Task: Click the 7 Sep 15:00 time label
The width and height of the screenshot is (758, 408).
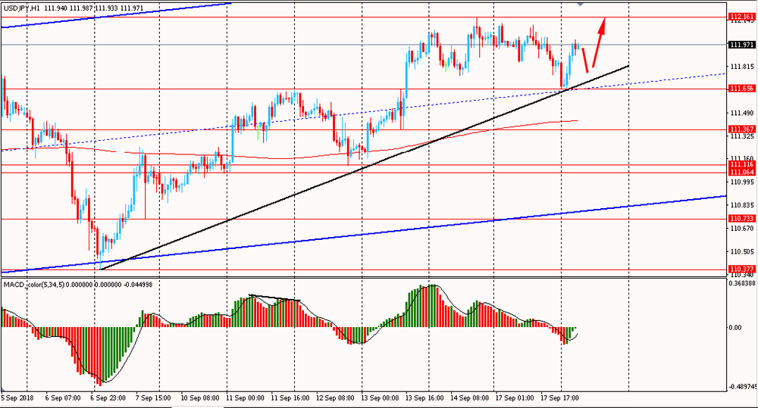Action: click(x=153, y=398)
